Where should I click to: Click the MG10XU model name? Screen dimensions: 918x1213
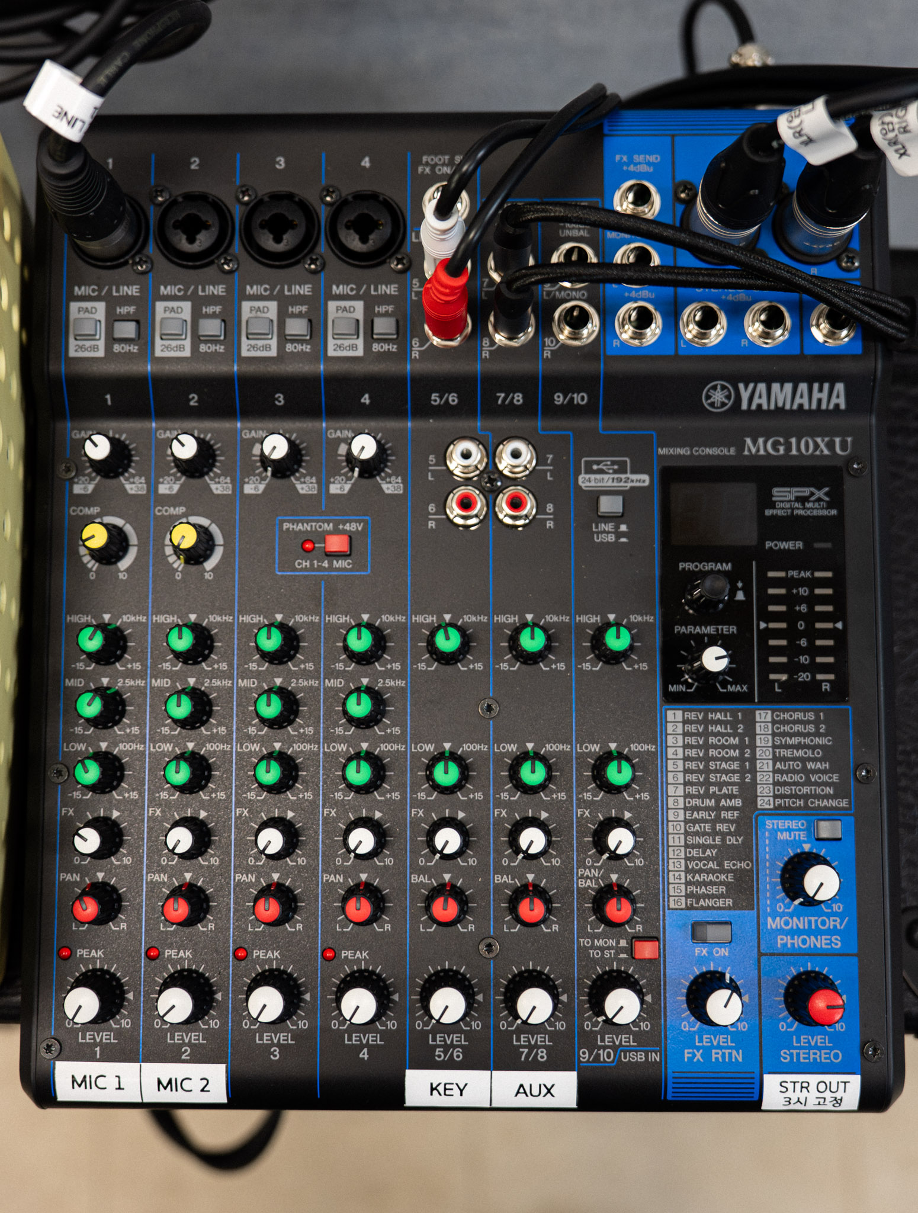click(x=797, y=445)
